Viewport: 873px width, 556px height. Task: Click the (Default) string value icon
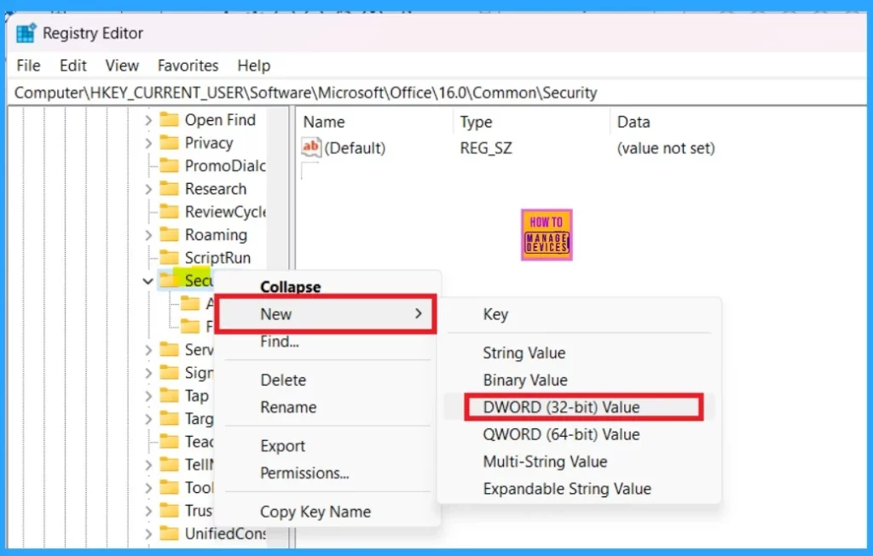pyautogui.click(x=310, y=148)
